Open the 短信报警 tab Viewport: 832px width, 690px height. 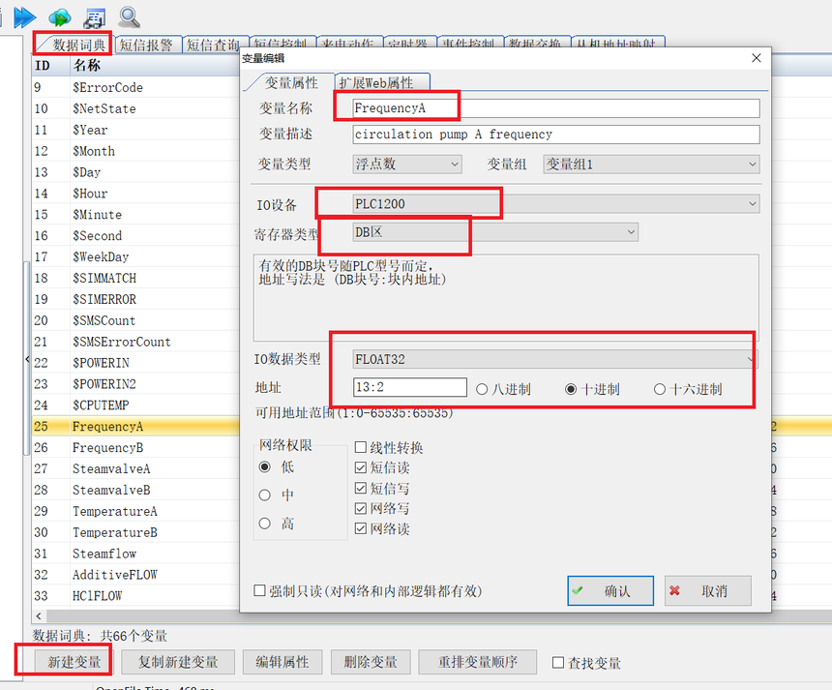(x=146, y=45)
